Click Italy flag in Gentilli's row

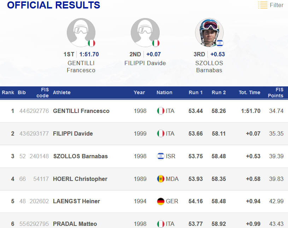click(x=160, y=111)
